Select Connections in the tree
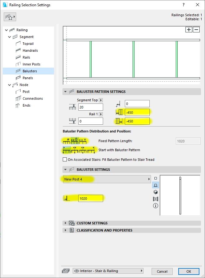This screenshot has width=205, height=278. click(x=33, y=98)
